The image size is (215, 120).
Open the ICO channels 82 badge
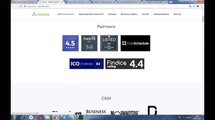pyautogui.click(x=87, y=64)
